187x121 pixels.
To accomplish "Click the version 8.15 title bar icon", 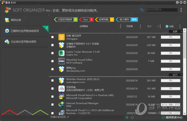I will 3,2.
